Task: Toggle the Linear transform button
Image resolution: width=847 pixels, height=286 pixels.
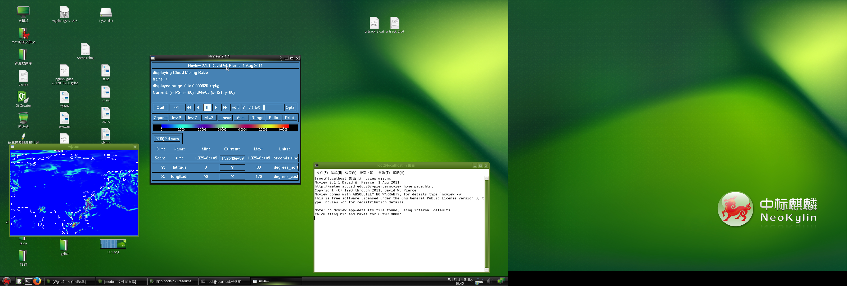Action: pyautogui.click(x=225, y=118)
